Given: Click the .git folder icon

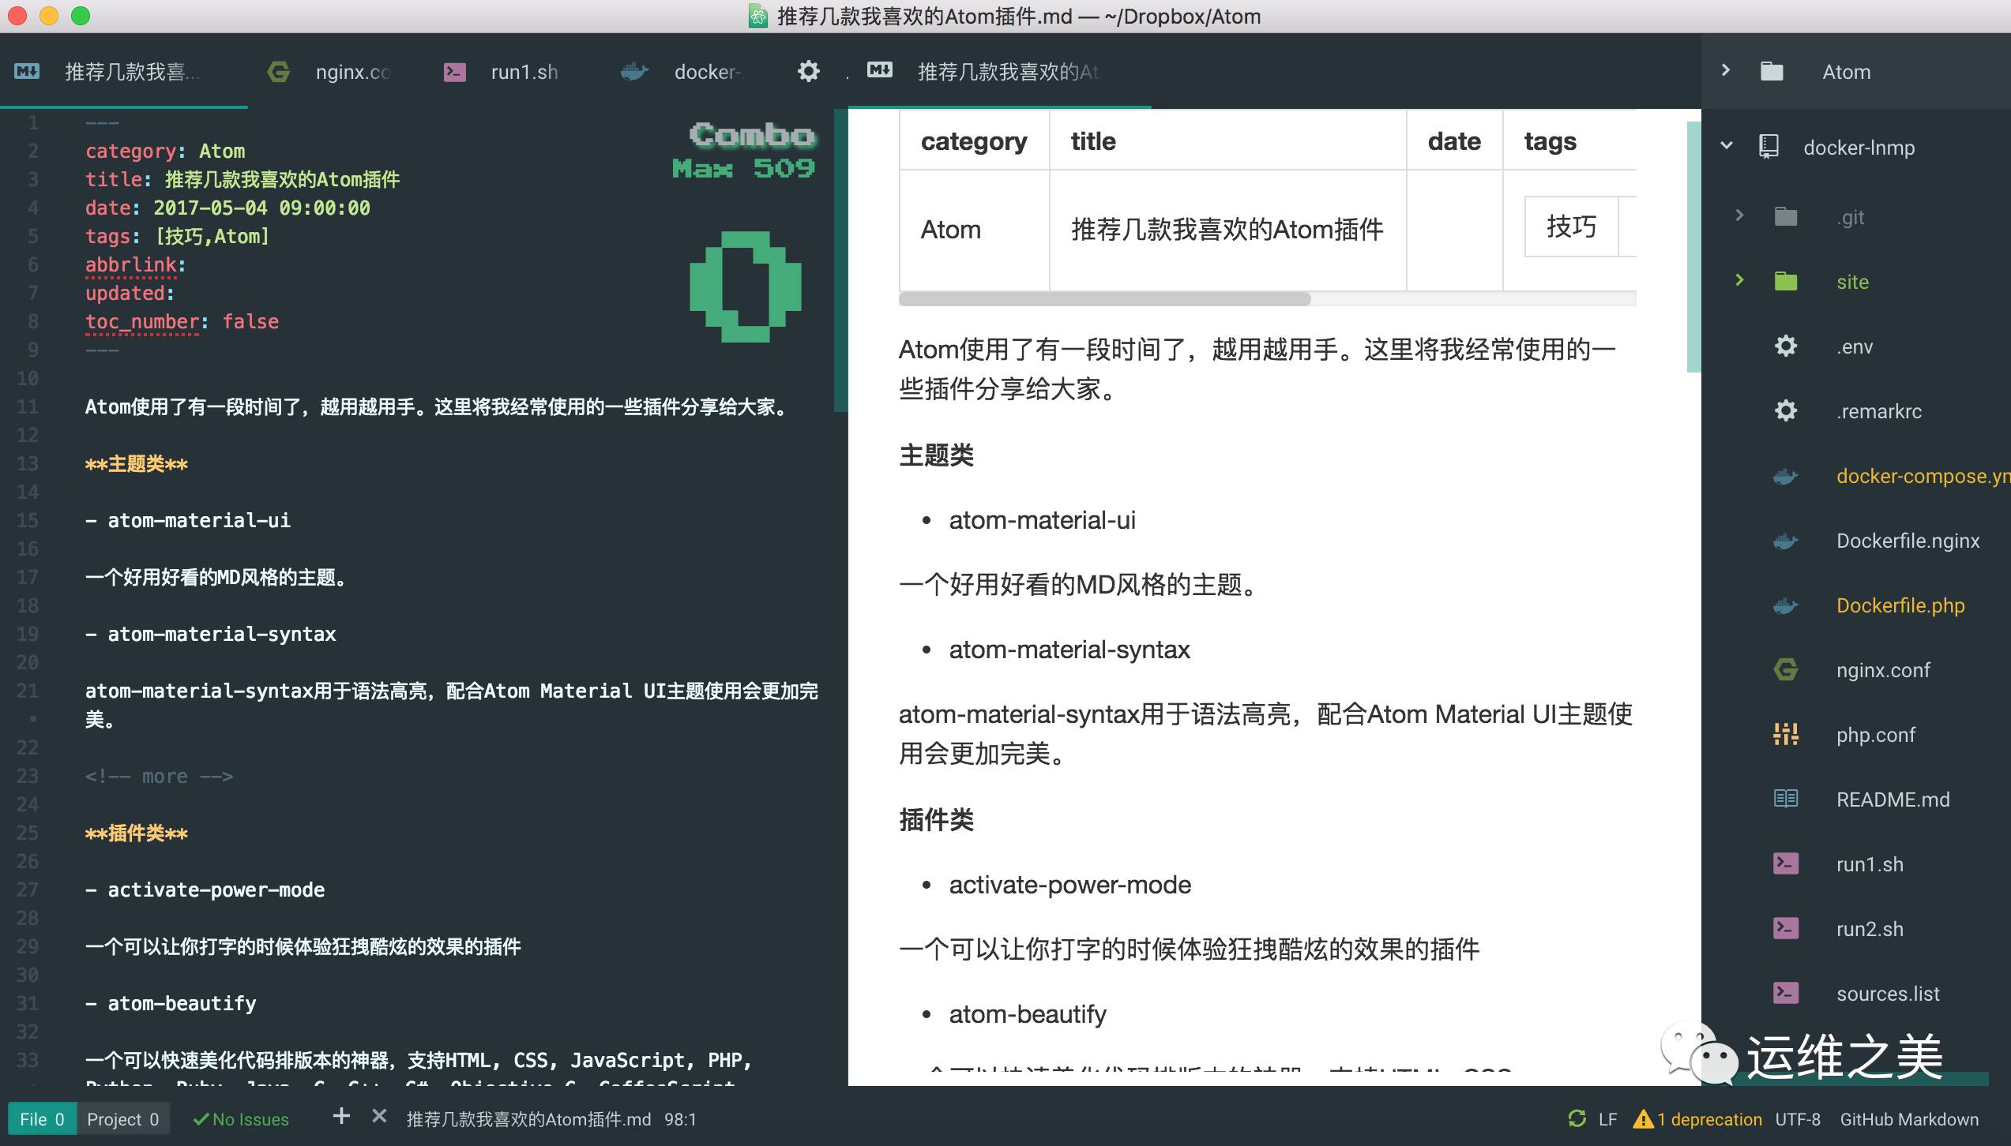Looking at the screenshot, I should point(1786,217).
